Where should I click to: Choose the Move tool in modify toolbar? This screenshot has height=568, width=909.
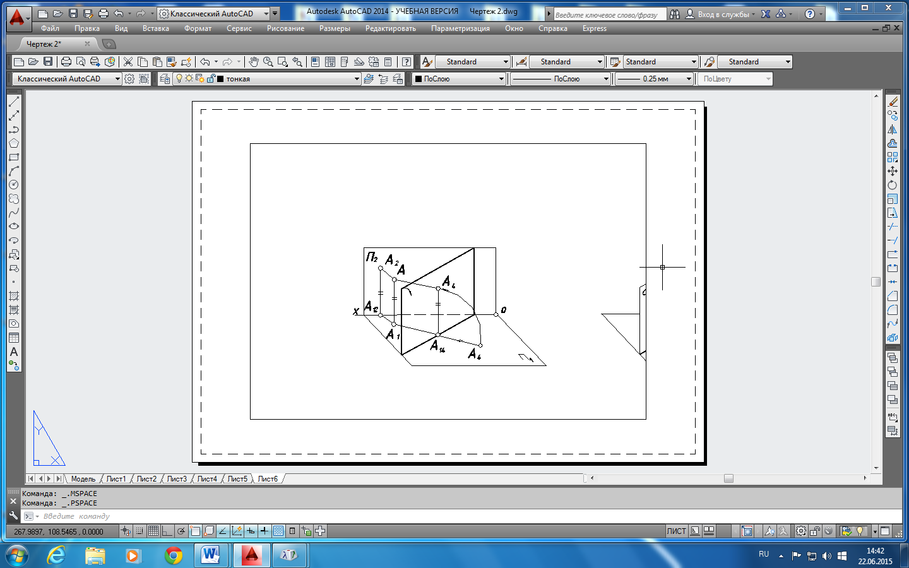893,171
